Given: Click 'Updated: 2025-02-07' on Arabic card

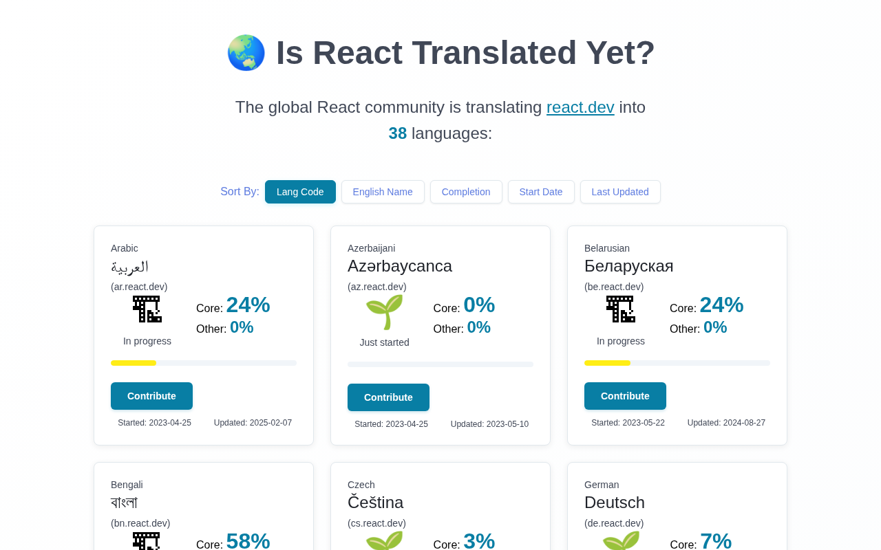Looking at the screenshot, I should (x=253, y=423).
